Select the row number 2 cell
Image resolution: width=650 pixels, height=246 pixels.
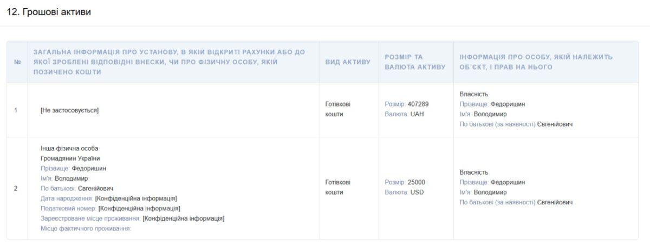pyautogui.click(x=16, y=188)
